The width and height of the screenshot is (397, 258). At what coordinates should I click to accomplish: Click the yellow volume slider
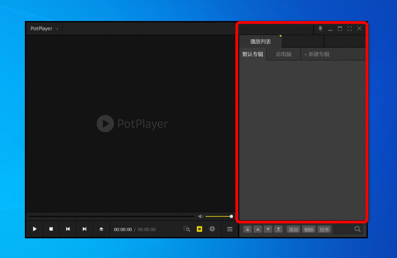click(219, 216)
